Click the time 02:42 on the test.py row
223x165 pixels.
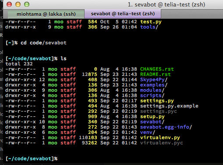click(x=129, y=22)
